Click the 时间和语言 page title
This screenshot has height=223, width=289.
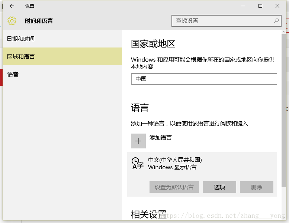(x=39, y=21)
